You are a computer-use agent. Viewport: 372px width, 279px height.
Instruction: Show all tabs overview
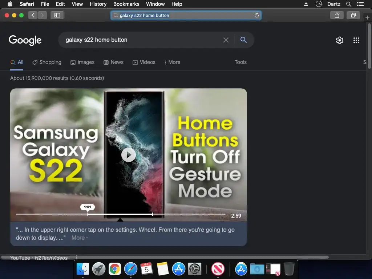pyautogui.click(x=353, y=15)
